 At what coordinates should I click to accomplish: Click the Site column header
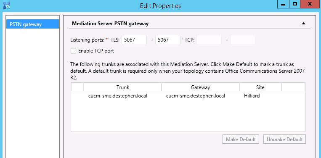260,87
